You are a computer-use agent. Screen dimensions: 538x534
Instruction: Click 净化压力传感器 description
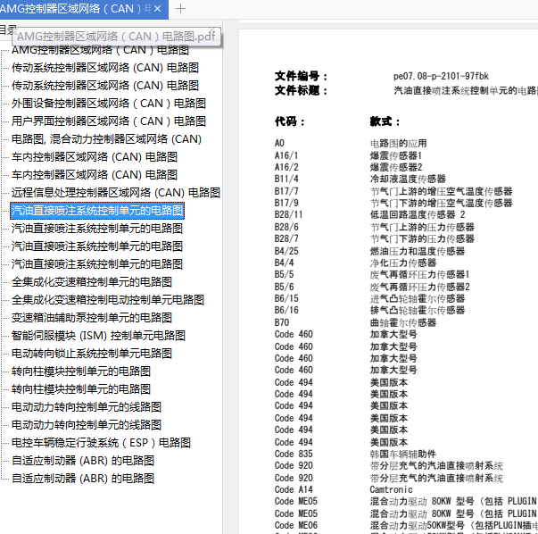pos(403,263)
